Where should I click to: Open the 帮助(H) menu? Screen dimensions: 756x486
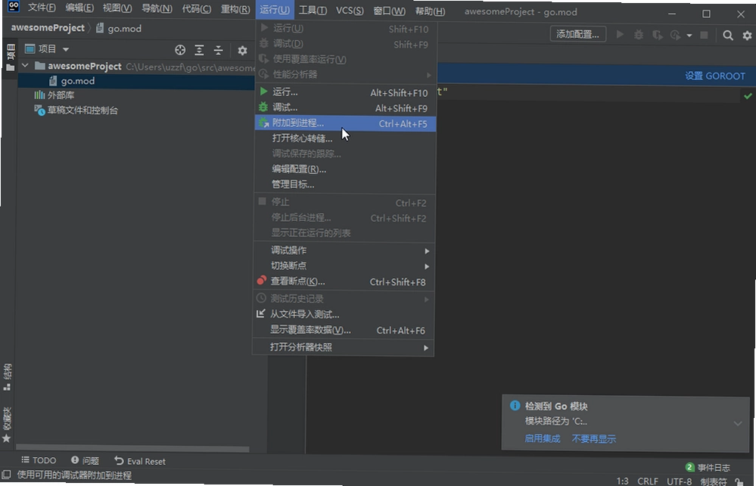430,11
